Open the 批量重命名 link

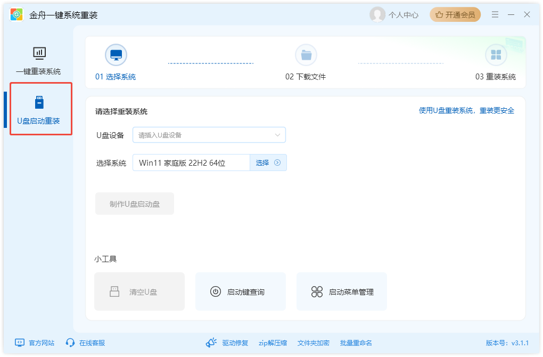point(356,343)
